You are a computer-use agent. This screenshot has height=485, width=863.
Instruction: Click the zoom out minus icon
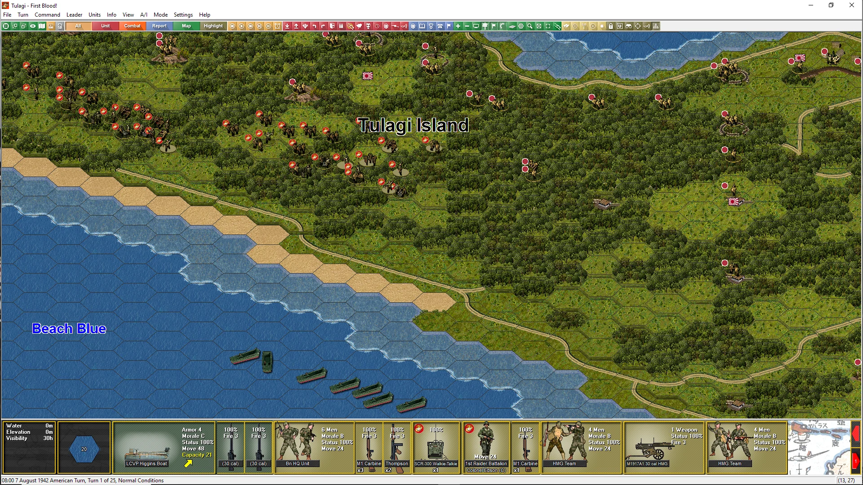pyautogui.click(x=467, y=26)
